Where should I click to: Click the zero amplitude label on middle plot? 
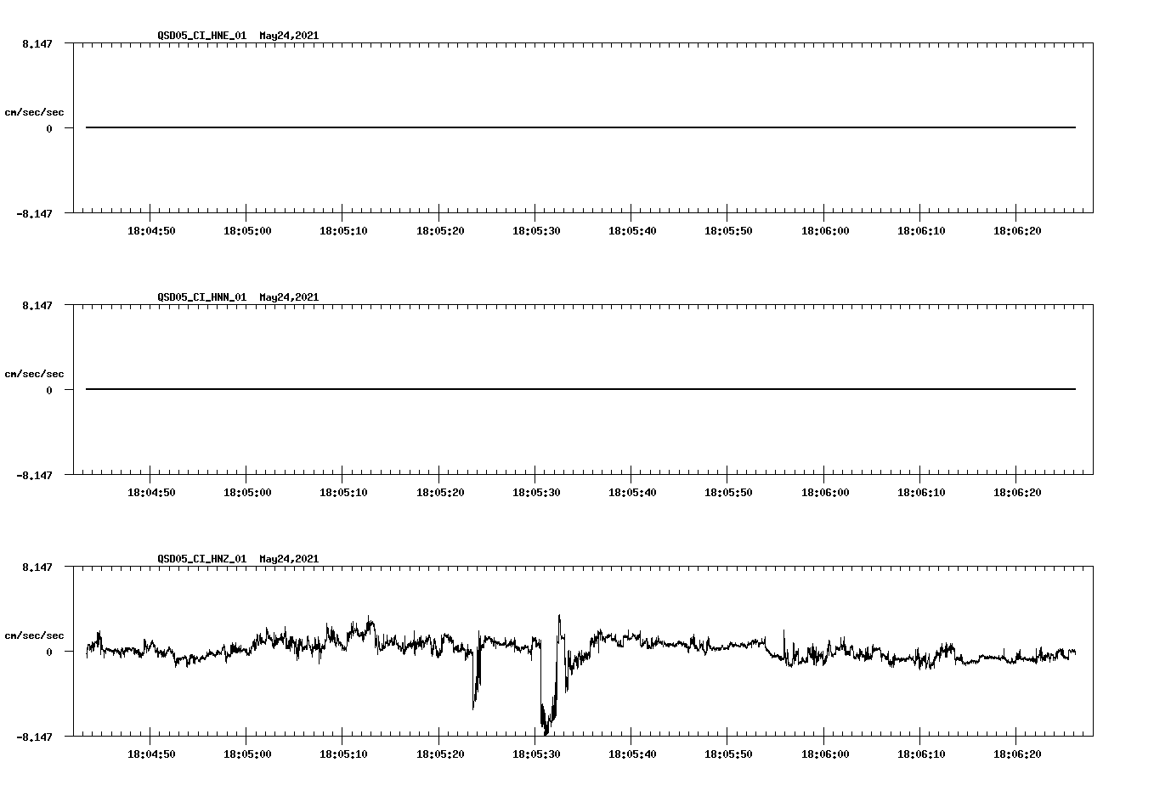point(48,392)
